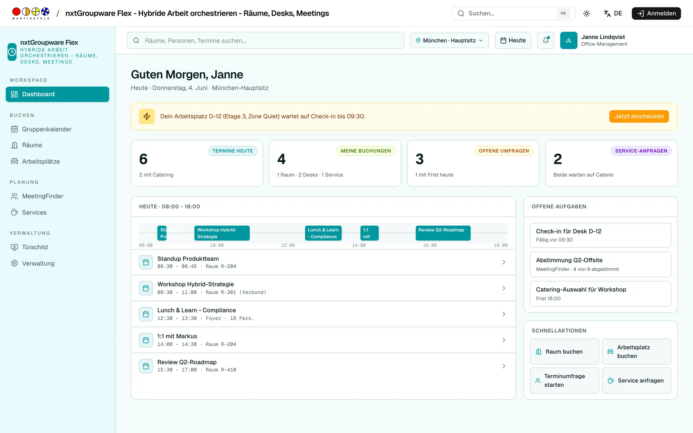Click calendar icon of Workshop Hybrid-Strategie
Viewport: 693px width, 433px height.
[x=146, y=288]
